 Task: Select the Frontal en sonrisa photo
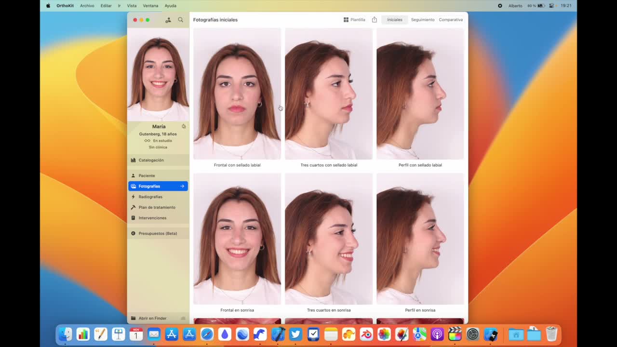[237, 239]
